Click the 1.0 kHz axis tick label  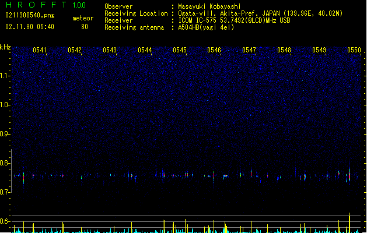[5, 105]
